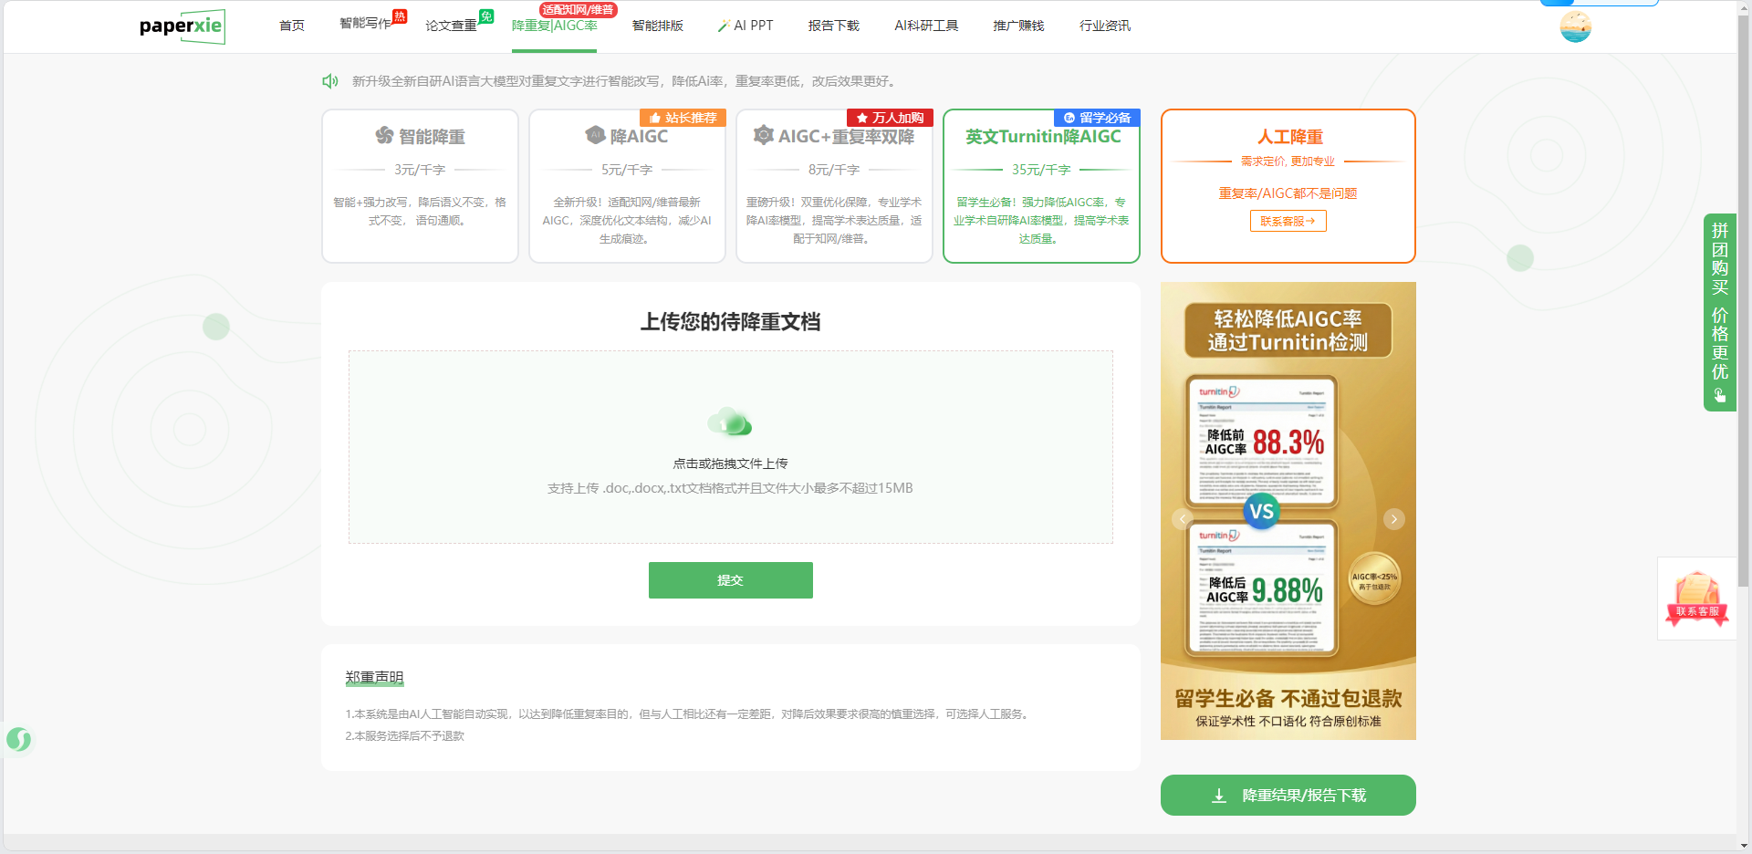The width and height of the screenshot is (1752, 854).
Task: Switch to the 报告下载 tab
Action: point(833,26)
